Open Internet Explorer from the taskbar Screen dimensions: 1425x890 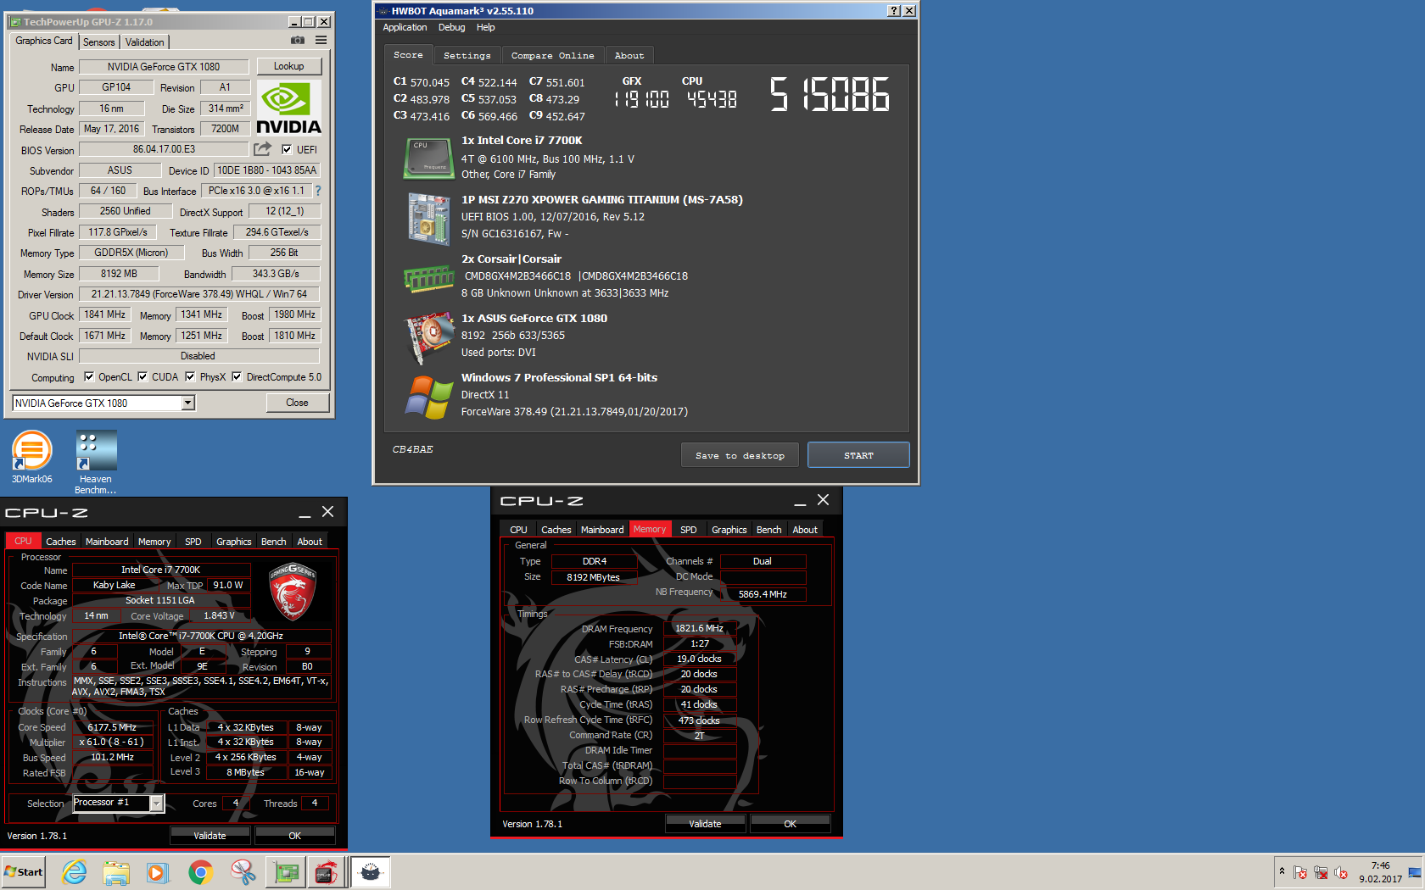pos(75,872)
